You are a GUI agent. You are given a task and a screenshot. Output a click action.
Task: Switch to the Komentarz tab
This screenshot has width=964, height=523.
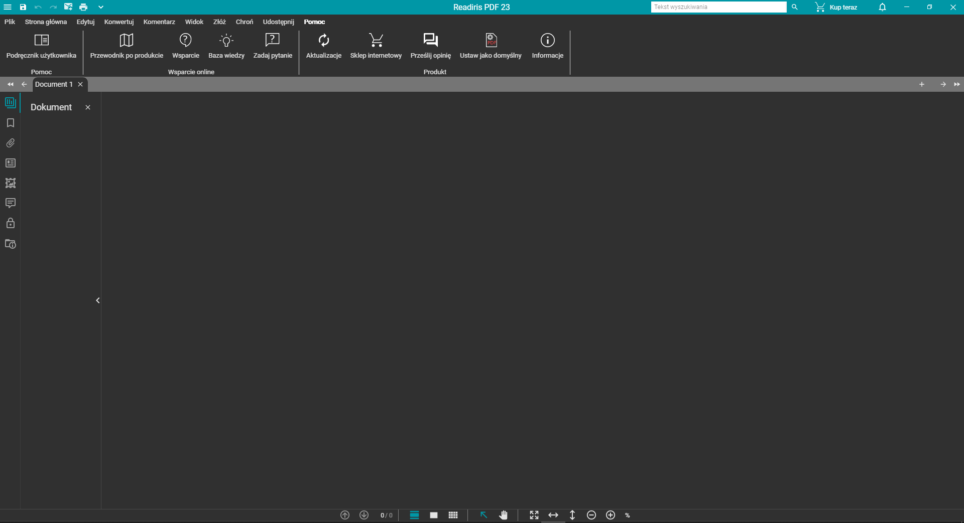point(159,22)
